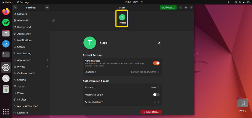252x118 pixels.
Task: Open Keyboard settings
Action: point(31,113)
